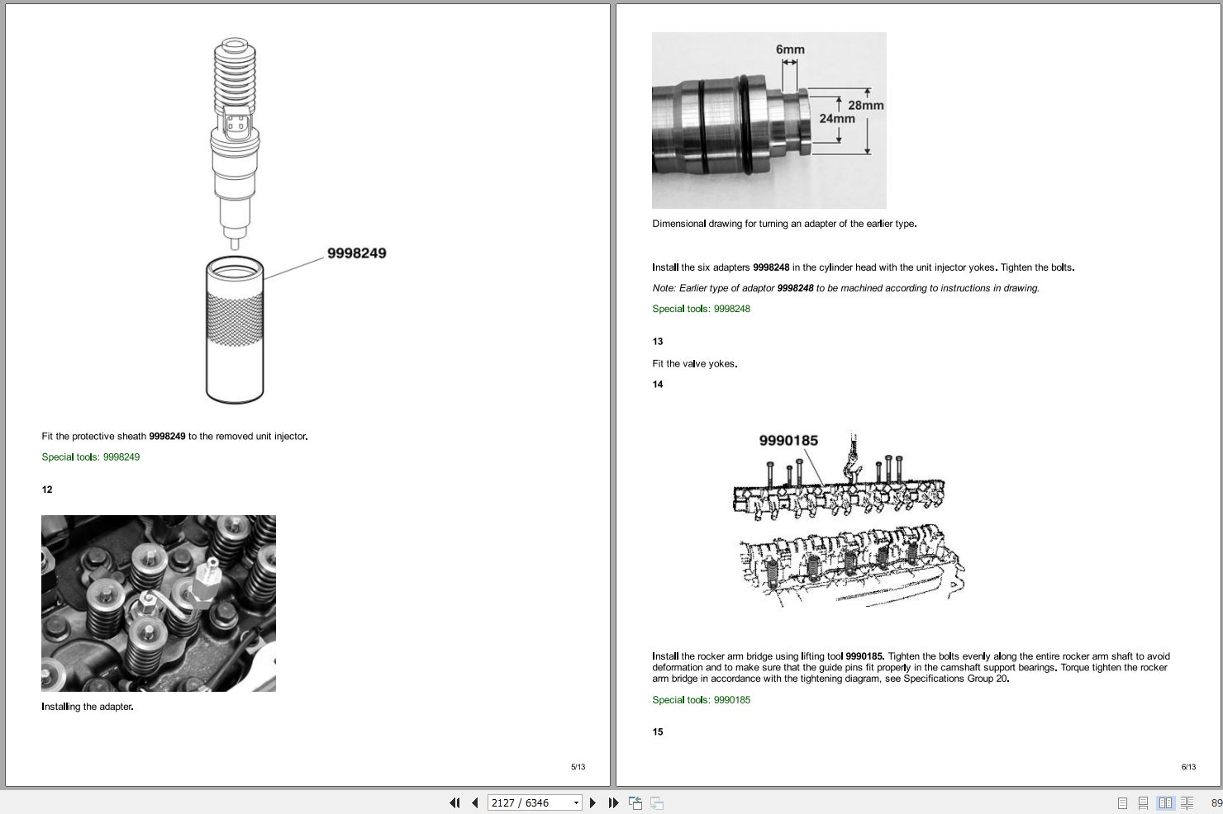Click inside the page number field 2127/6346
This screenshot has height=814, width=1223.
[521, 802]
